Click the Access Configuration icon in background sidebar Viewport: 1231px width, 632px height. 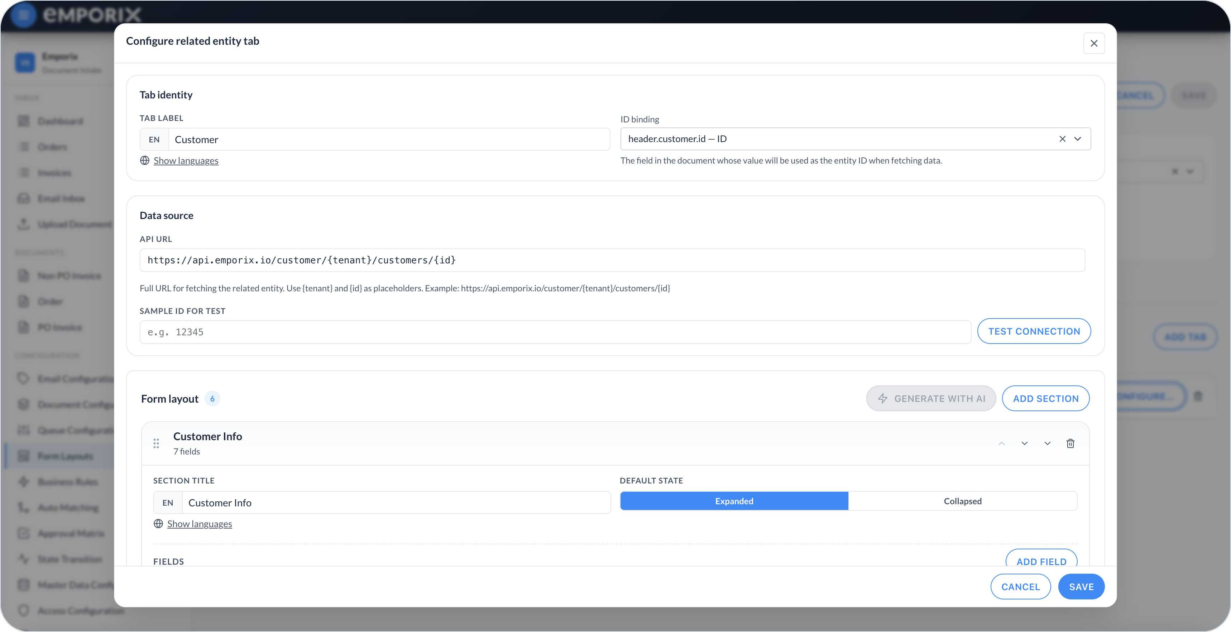point(23,611)
